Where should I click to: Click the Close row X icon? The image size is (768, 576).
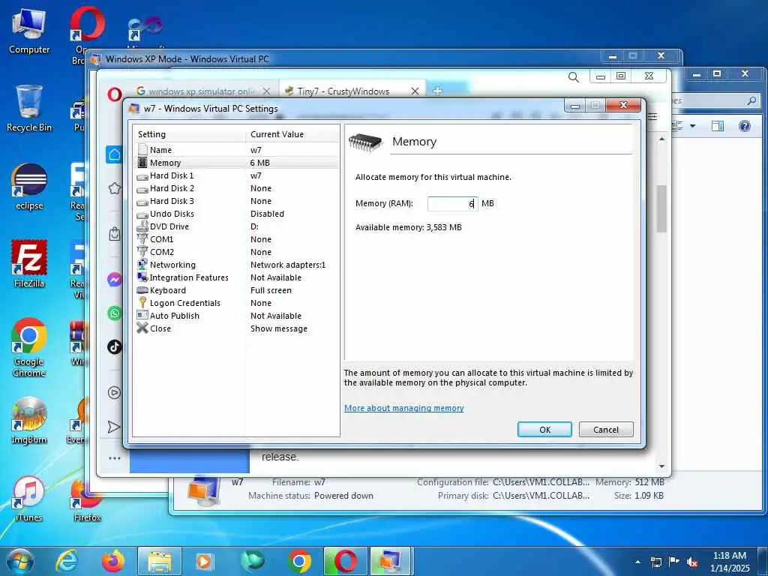pos(142,328)
